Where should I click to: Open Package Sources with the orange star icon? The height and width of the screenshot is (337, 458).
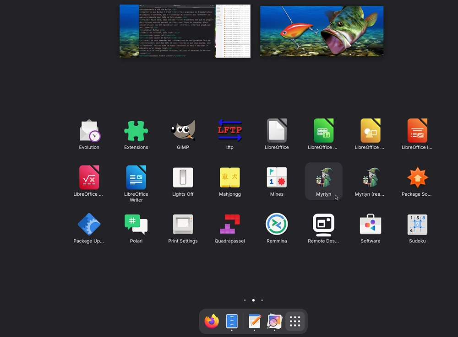point(417,181)
